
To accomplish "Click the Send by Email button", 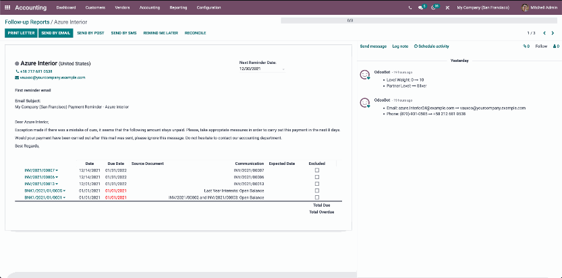I will pos(55,32).
